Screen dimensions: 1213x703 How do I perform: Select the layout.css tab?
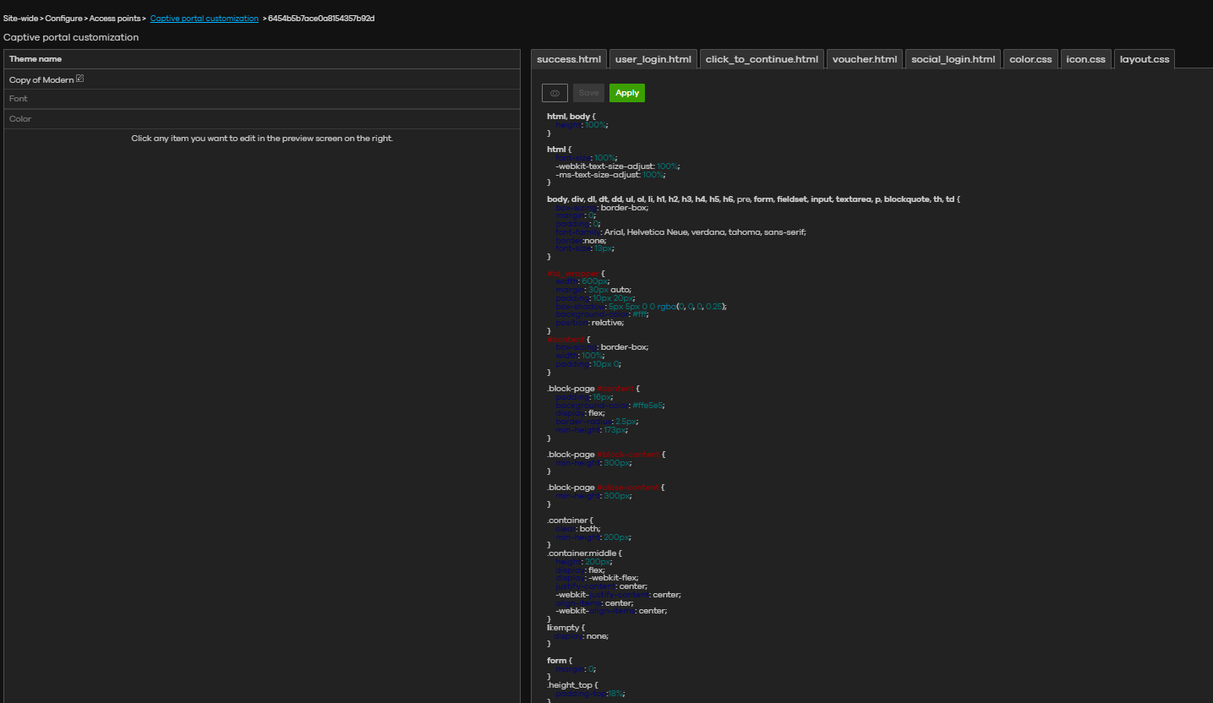point(1144,59)
